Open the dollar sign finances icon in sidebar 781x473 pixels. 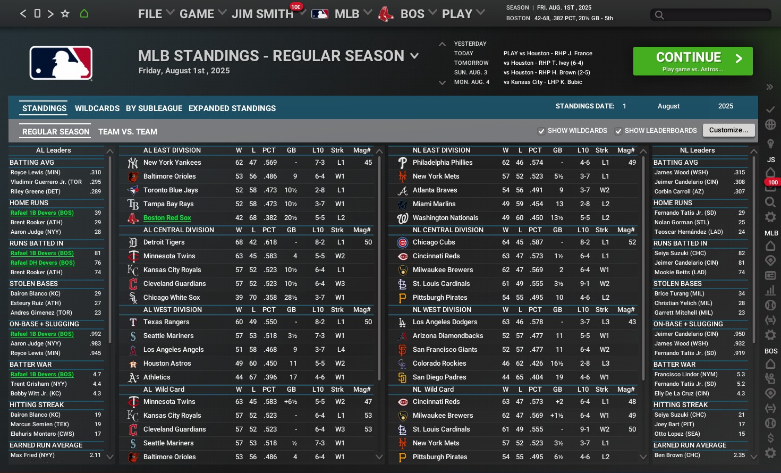[770, 438]
